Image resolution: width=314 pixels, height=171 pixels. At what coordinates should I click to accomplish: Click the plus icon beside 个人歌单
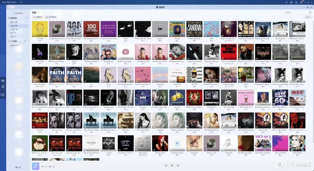(25, 41)
